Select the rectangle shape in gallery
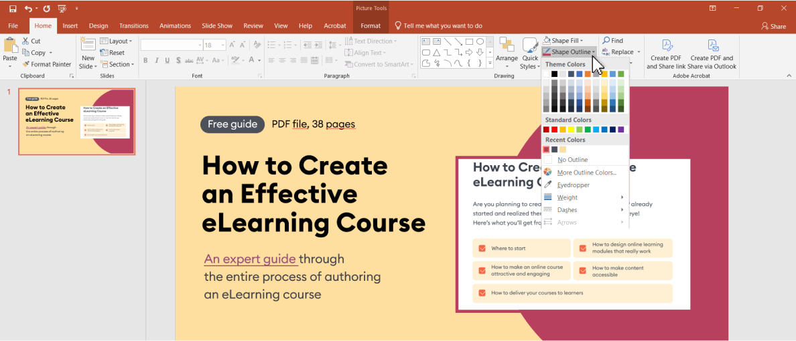This screenshot has height=341, width=796. (470, 41)
